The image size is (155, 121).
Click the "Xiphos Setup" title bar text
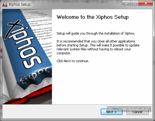[x=20, y=5]
